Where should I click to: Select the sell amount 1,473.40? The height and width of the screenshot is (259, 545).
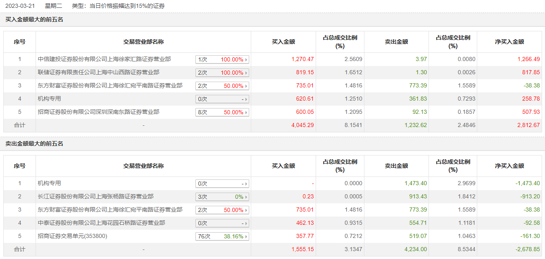(416, 184)
